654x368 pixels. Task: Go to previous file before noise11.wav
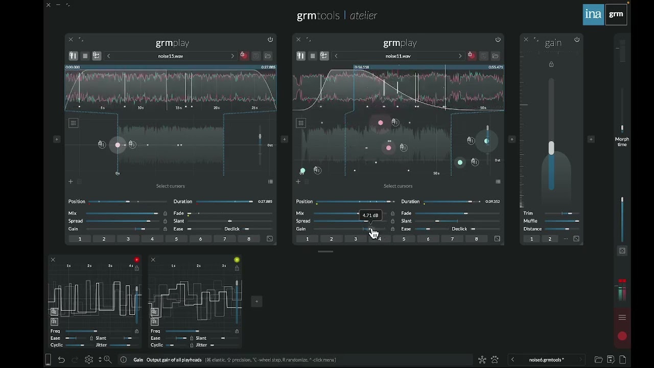pyautogui.click(x=336, y=56)
